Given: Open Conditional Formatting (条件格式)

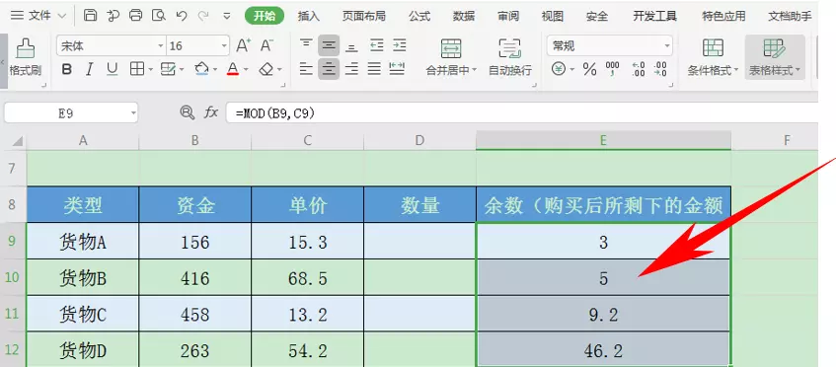Looking at the screenshot, I should coord(713,57).
